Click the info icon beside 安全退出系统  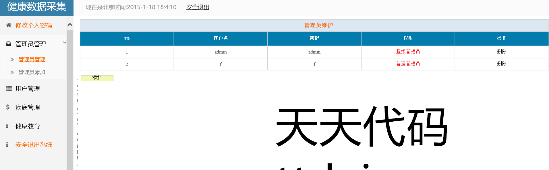tap(7, 145)
